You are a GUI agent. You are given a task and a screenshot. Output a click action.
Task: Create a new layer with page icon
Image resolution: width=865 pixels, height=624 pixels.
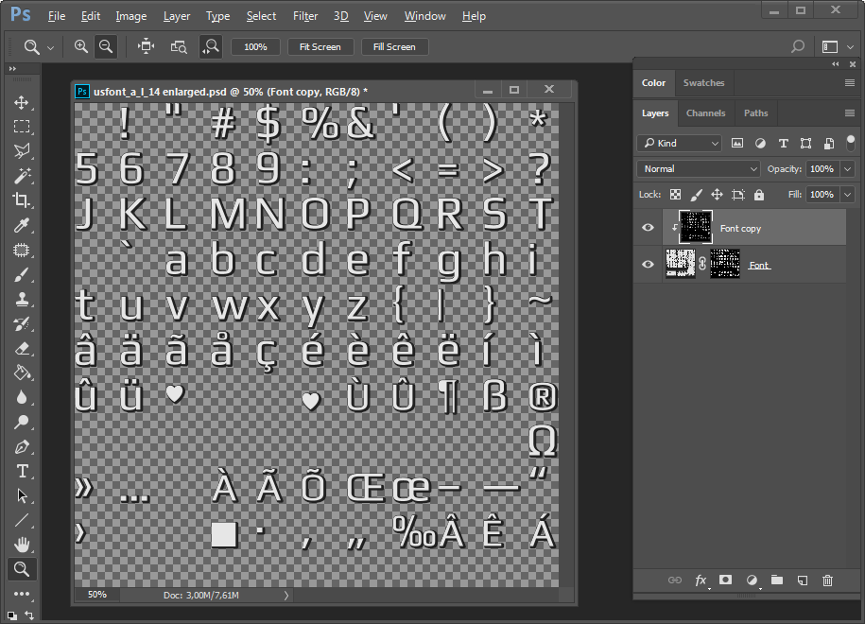pyautogui.click(x=803, y=581)
